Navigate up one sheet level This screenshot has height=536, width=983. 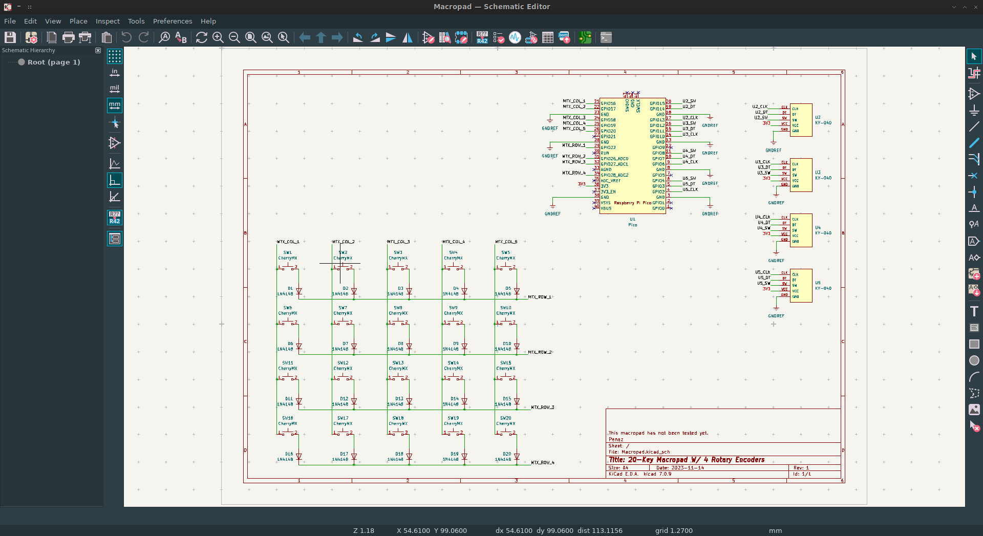point(321,37)
